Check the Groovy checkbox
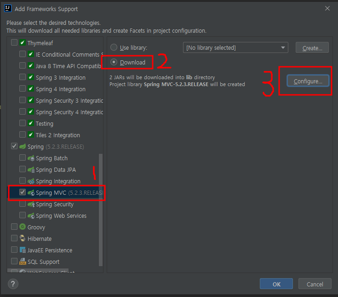338x297 pixels. point(14,227)
